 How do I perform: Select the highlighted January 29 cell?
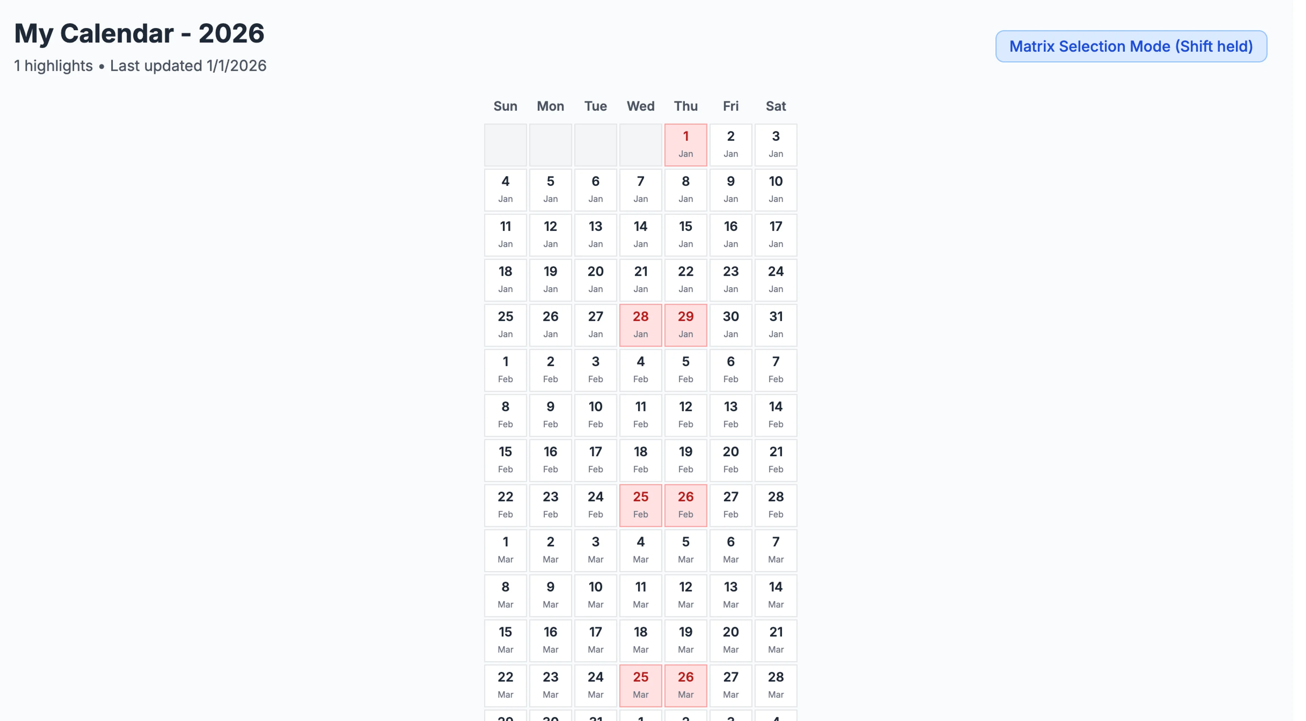[x=685, y=325]
